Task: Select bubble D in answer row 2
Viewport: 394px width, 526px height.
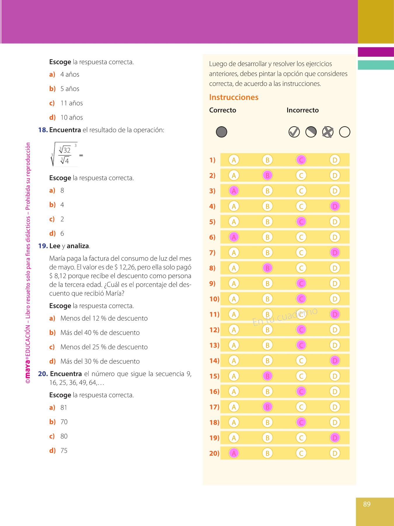Action: 335,175
